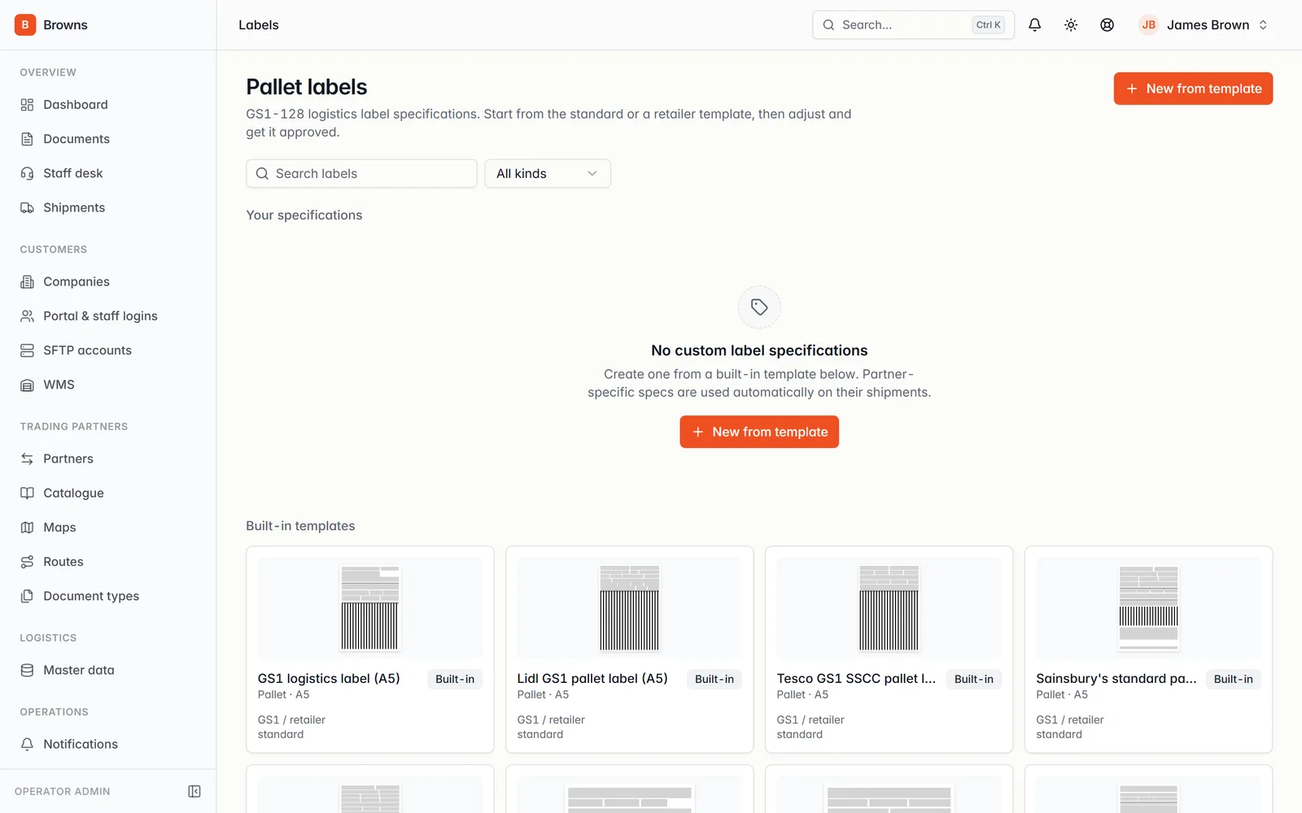
Task: Click the empty-state tag icon
Action: click(x=759, y=307)
